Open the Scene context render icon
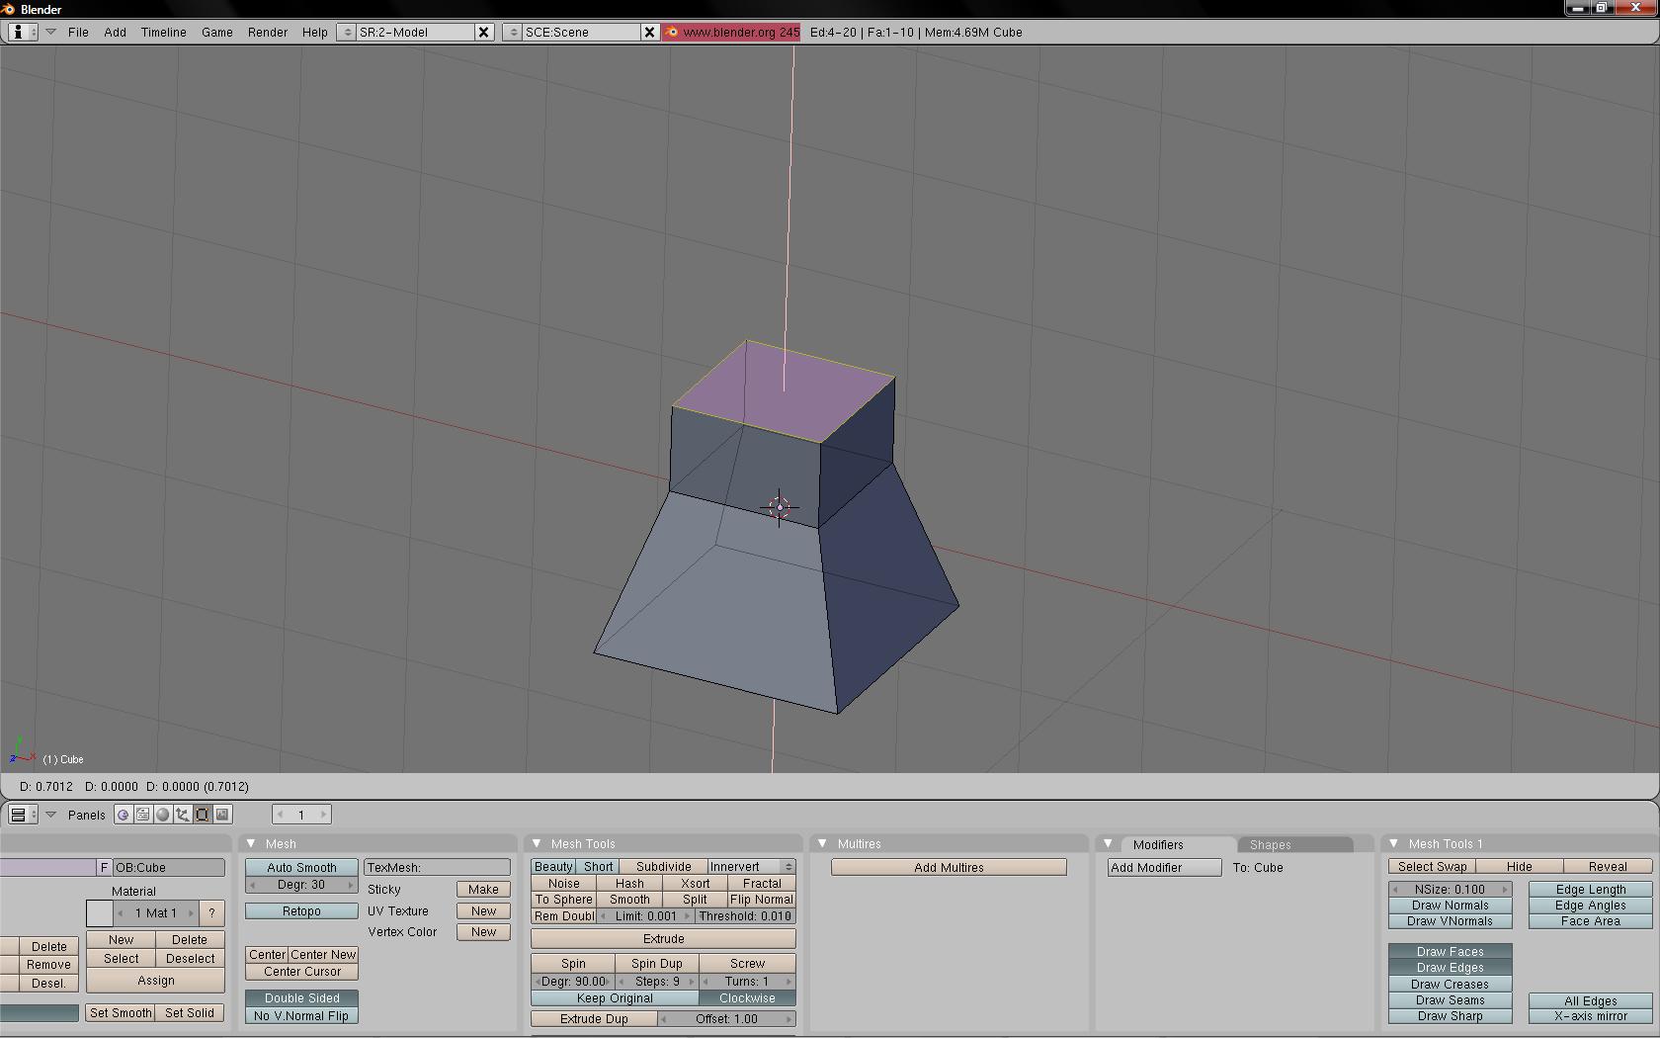1660x1038 pixels. [222, 815]
